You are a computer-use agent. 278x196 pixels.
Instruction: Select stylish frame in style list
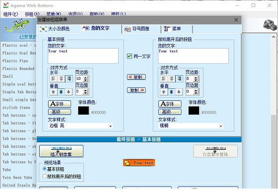(x=16, y=108)
